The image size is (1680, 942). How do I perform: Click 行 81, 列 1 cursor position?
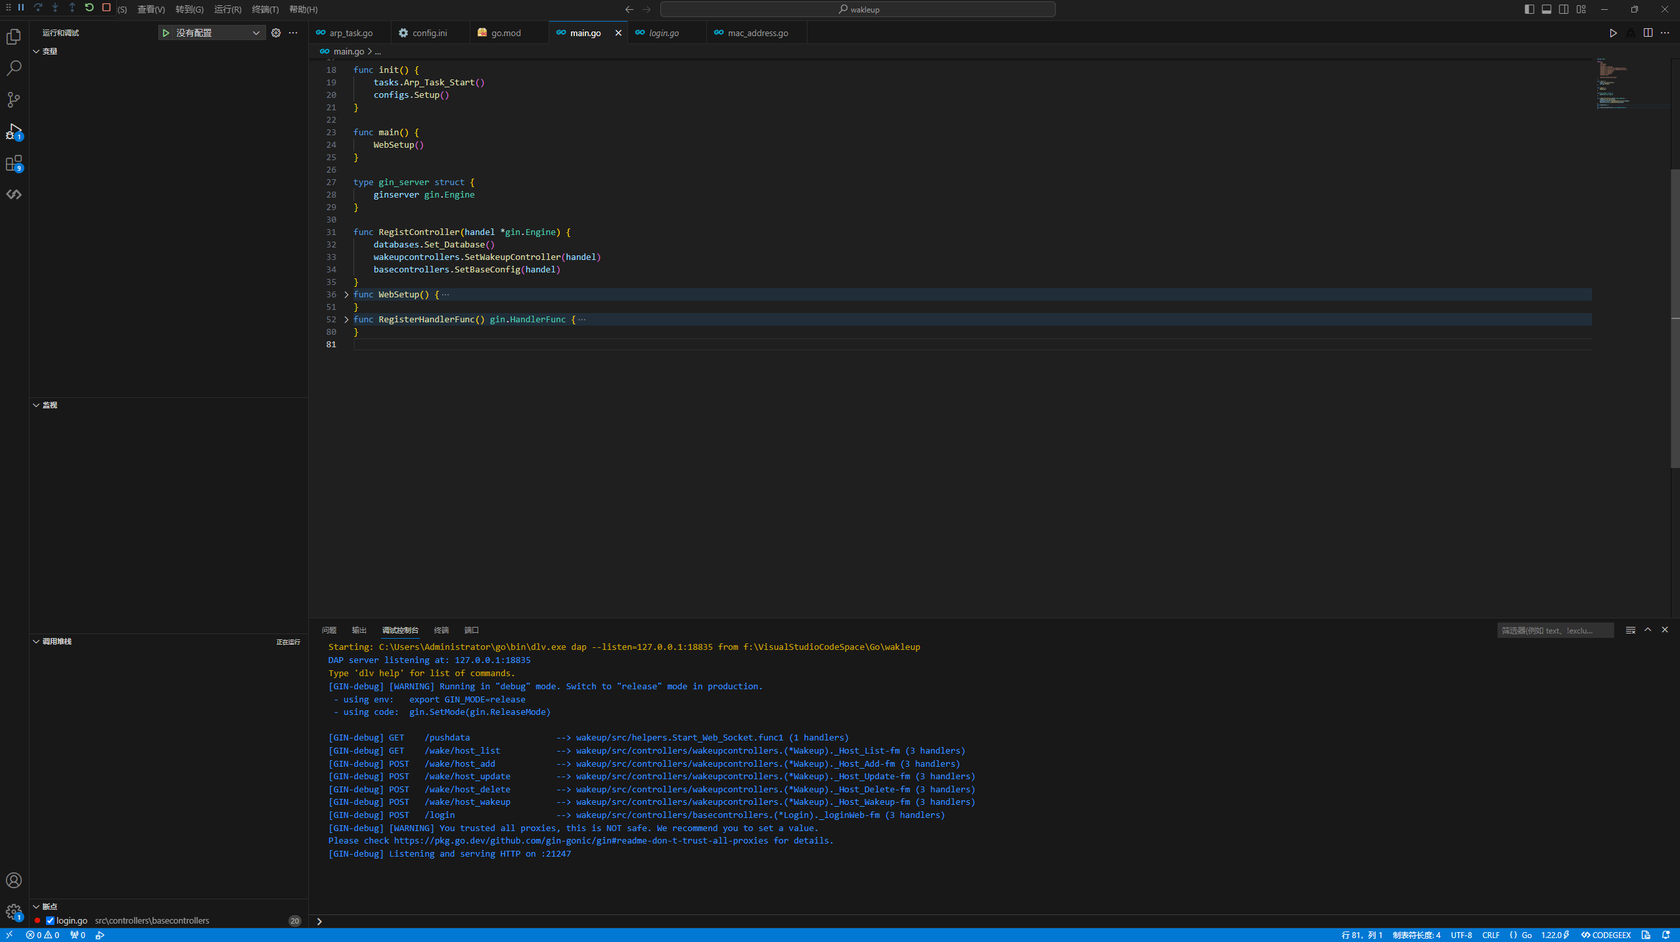coord(1361,935)
